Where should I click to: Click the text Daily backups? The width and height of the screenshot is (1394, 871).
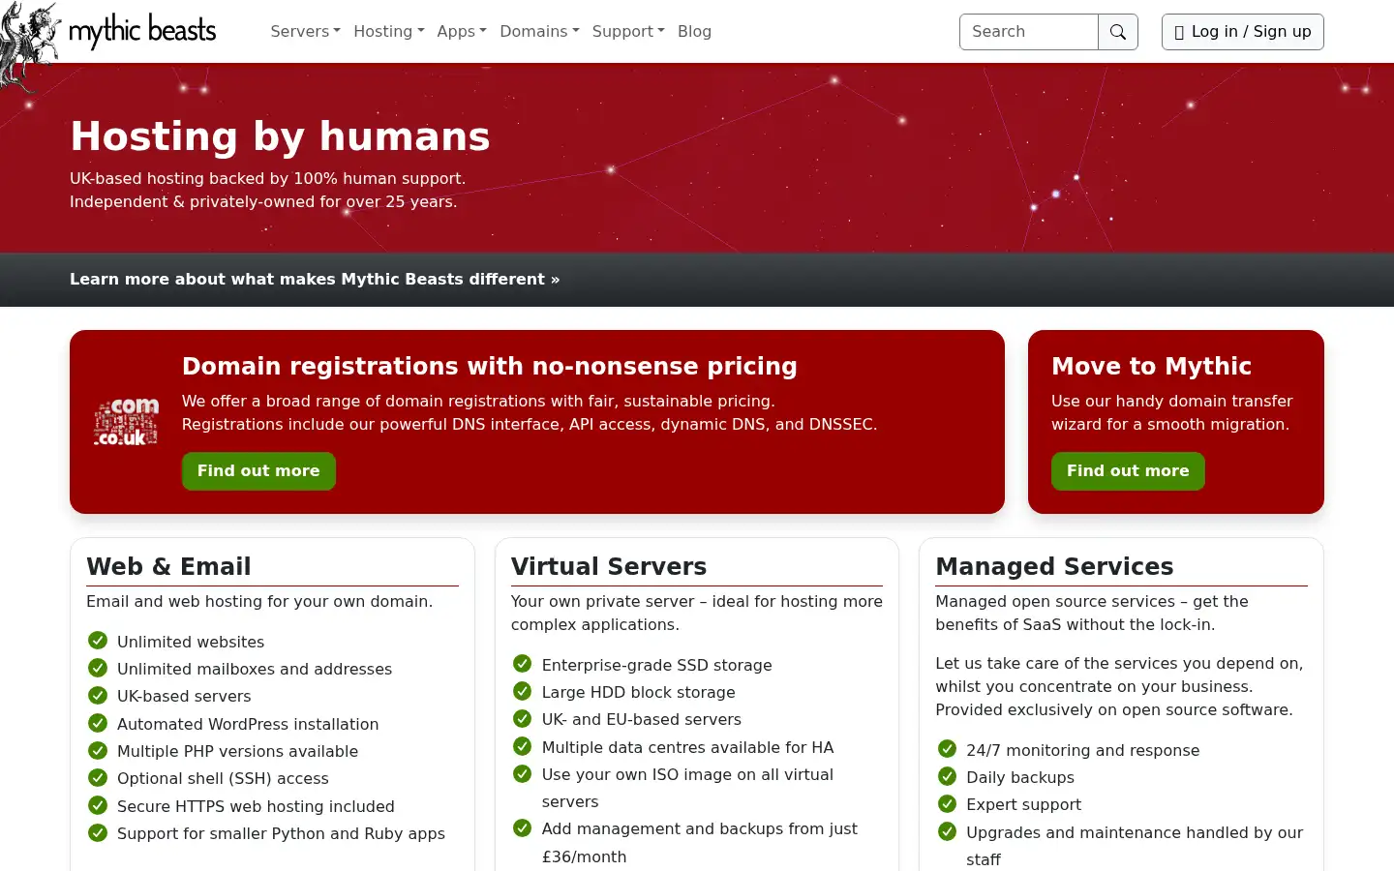click(1020, 777)
